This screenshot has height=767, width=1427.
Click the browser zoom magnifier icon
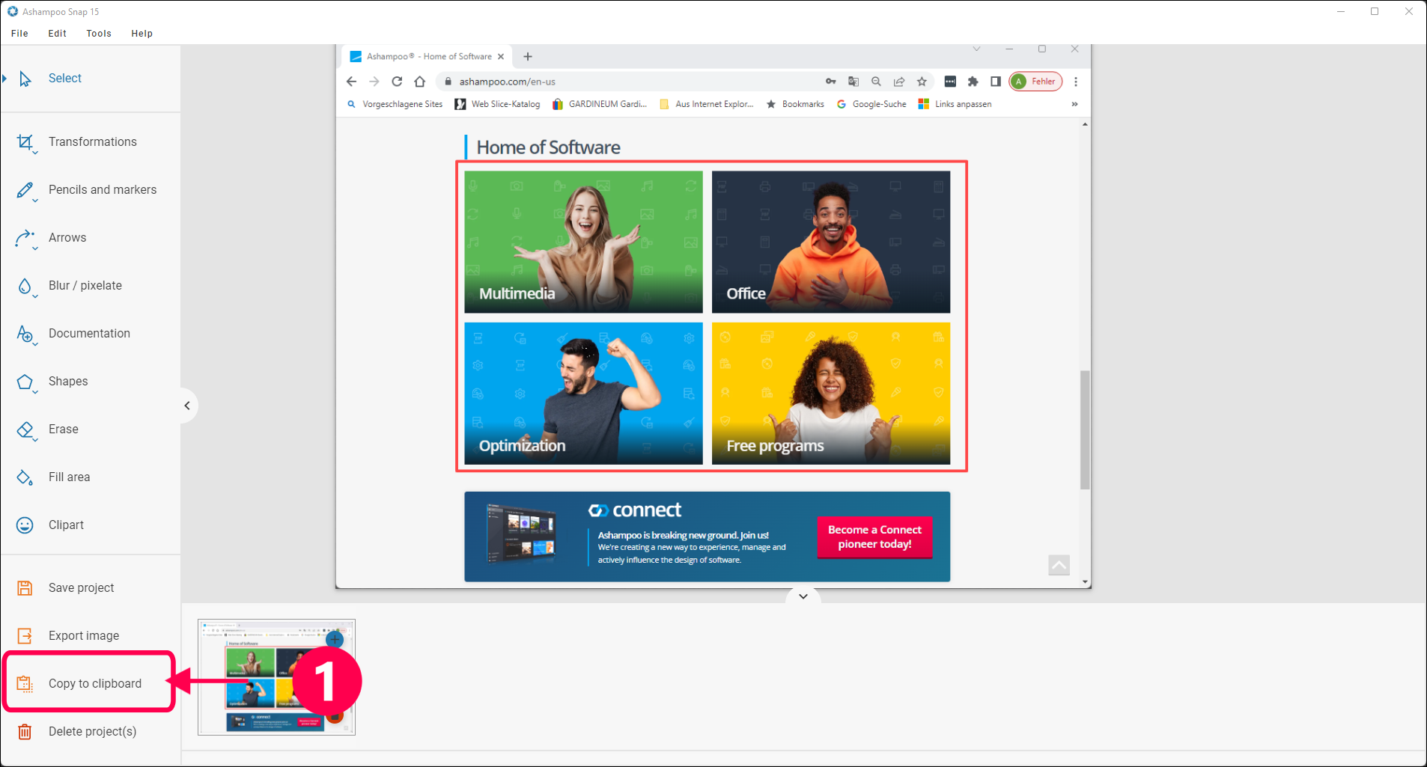point(876,82)
